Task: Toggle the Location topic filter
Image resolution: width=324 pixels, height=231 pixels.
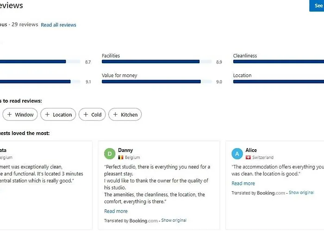Action: (x=58, y=115)
